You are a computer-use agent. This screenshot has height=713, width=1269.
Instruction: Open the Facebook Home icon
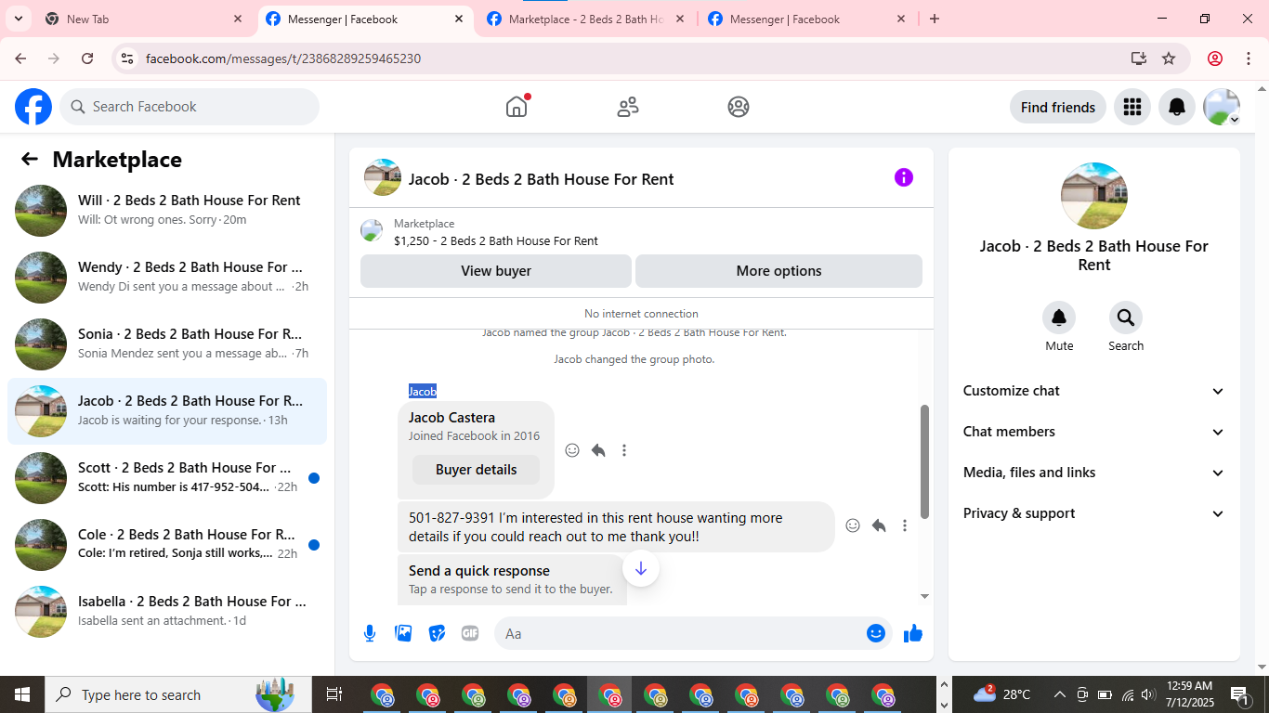tap(517, 107)
